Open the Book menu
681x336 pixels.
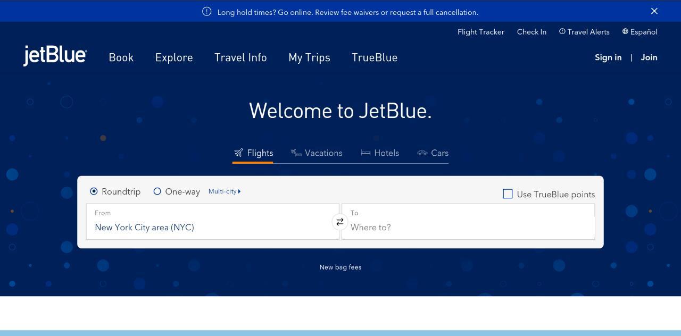(x=121, y=57)
